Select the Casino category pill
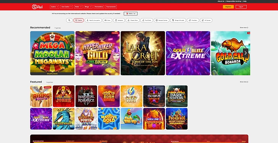The image size is (278, 143). [79, 20]
